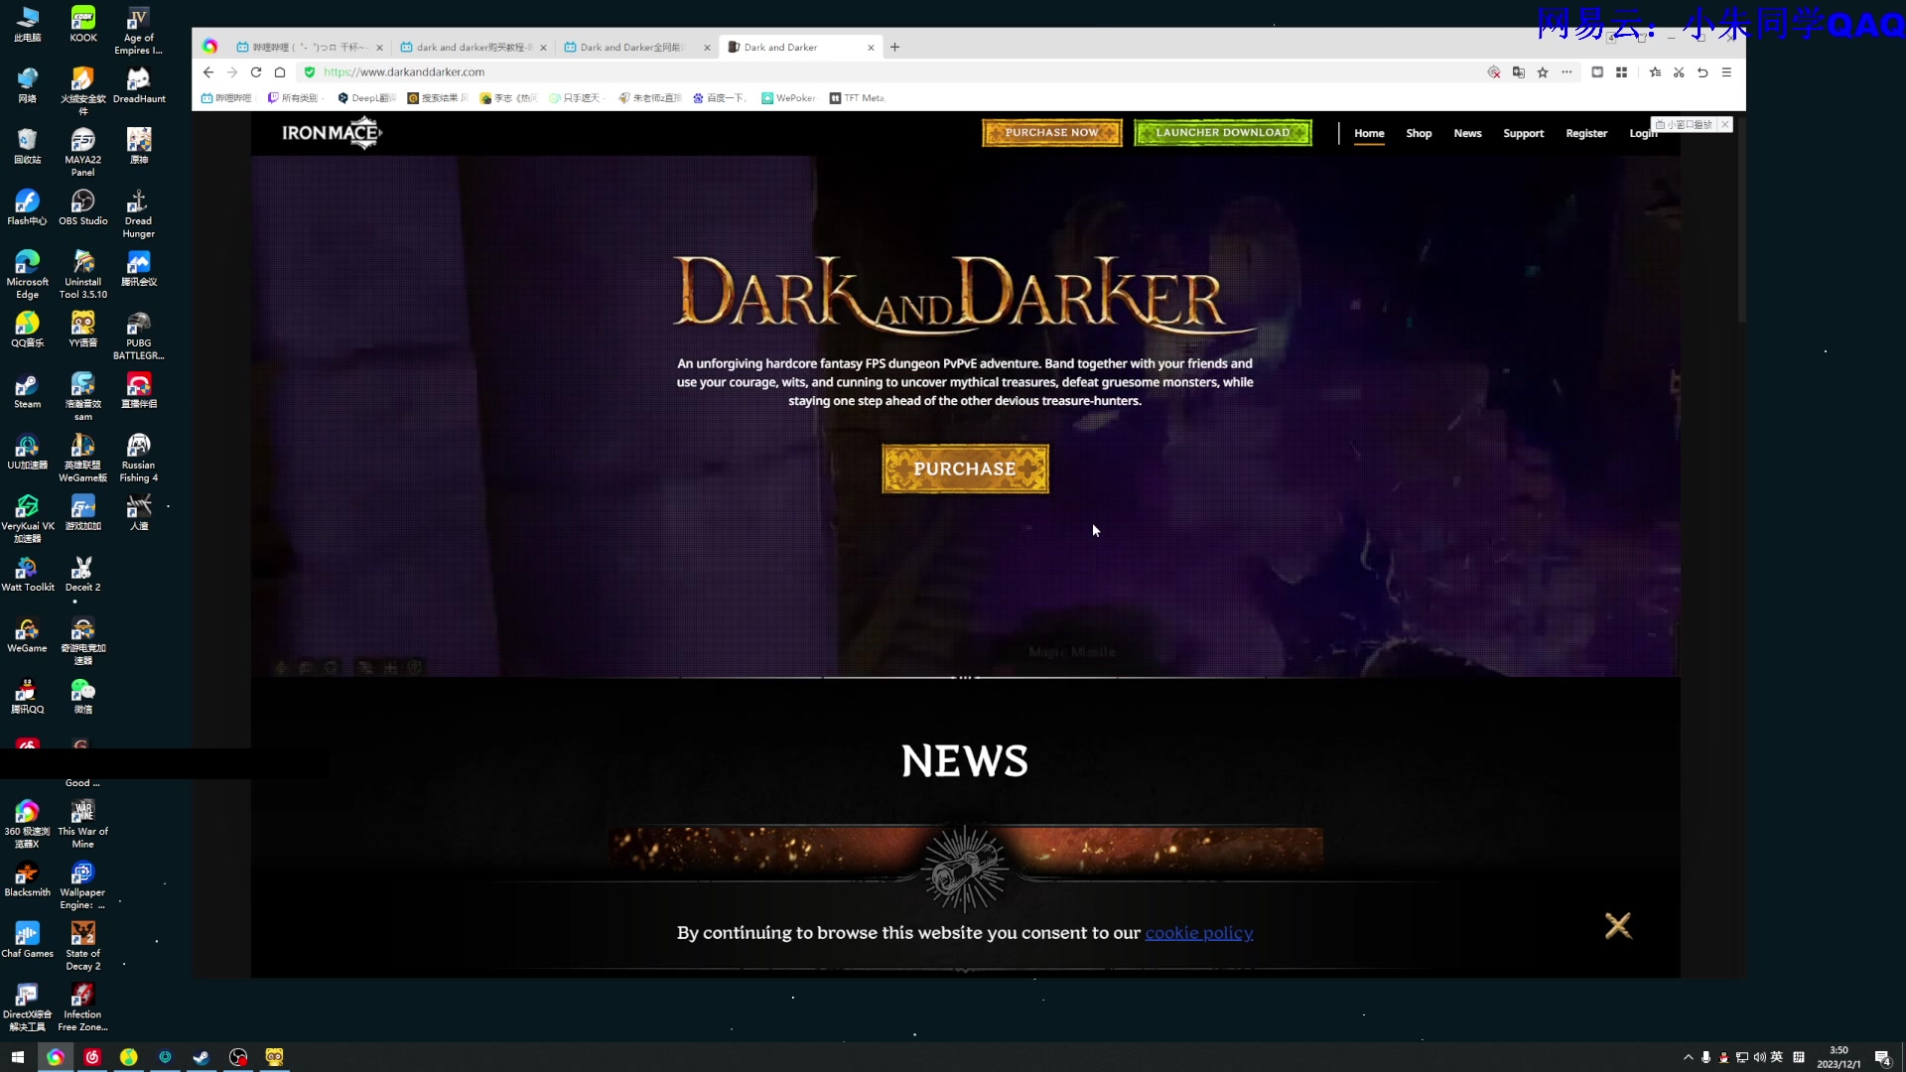Screen dimensions: 1906x1072
Task: Click the OBS icon in the taskbar
Action: pyautogui.click(x=238, y=1057)
